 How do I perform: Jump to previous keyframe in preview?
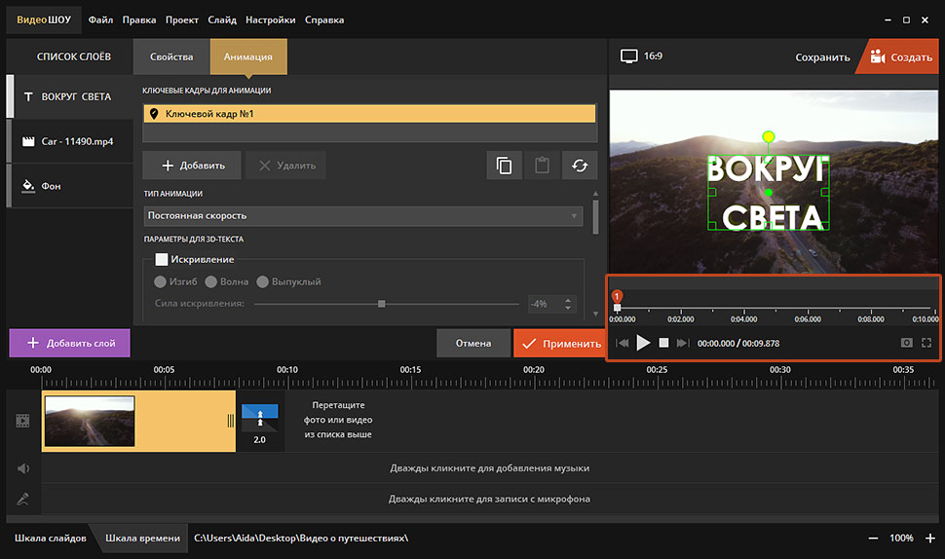click(622, 343)
